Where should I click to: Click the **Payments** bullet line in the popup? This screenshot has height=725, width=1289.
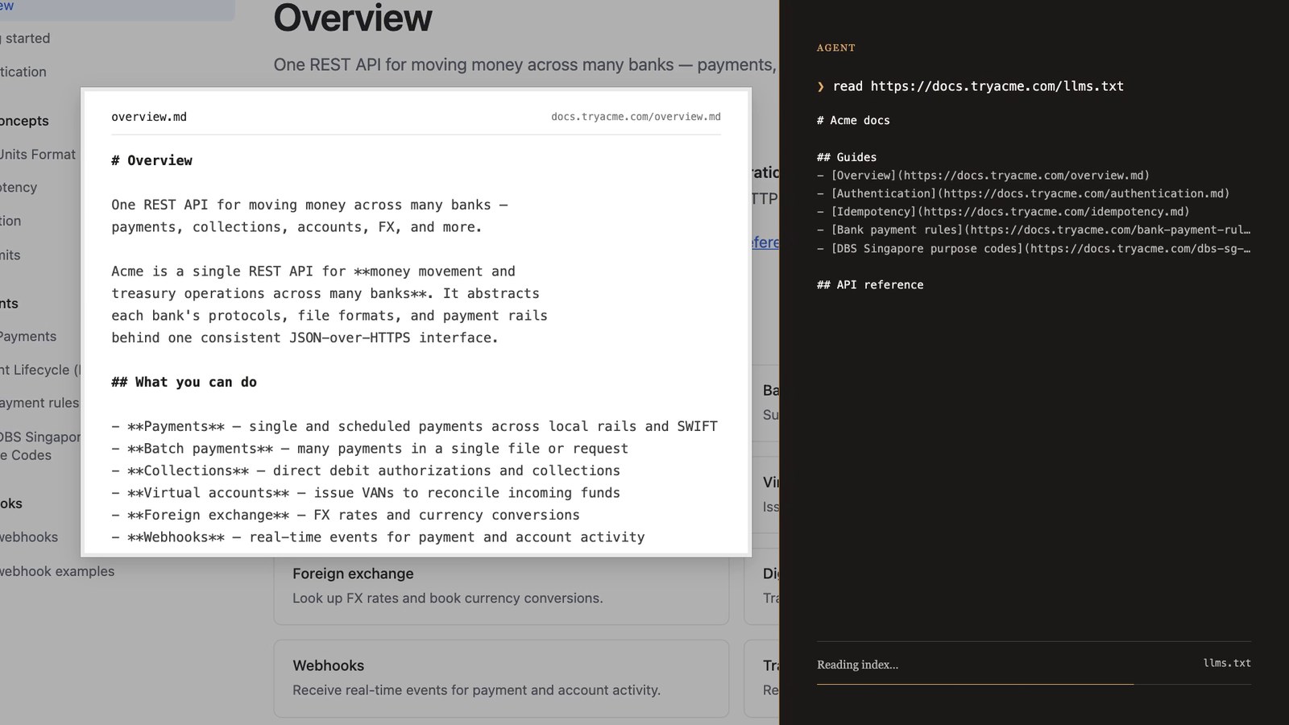point(414,426)
